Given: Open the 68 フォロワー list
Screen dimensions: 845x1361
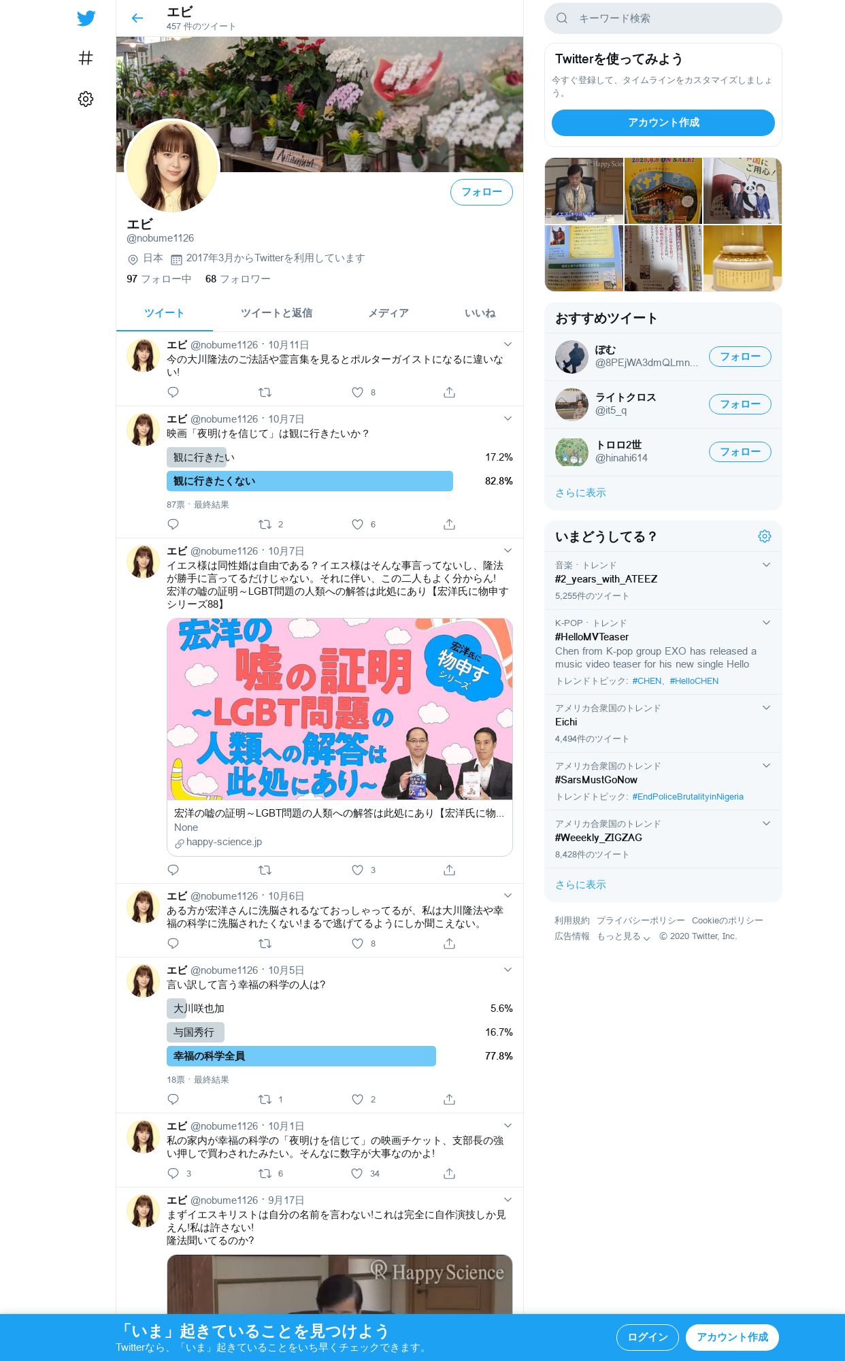Looking at the screenshot, I should pos(238,280).
